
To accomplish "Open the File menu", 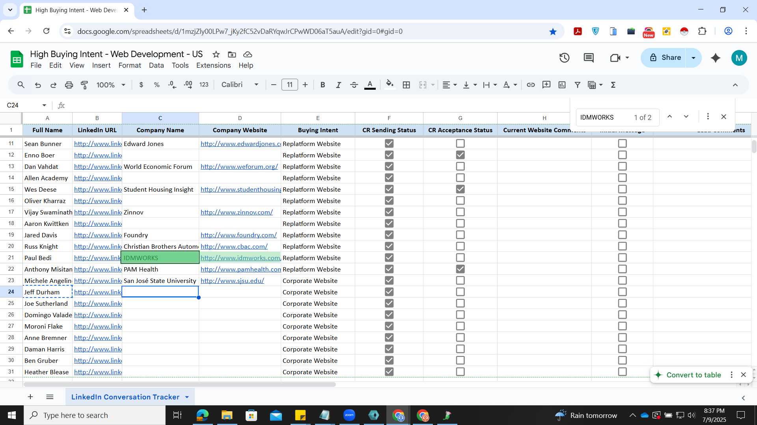I will [36, 65].
